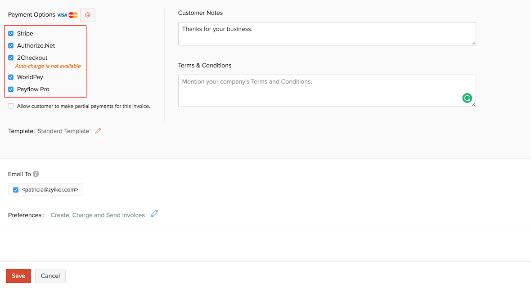Deselect the Payflow Pro option
This screenshot has width=531, height=290.
coord(11,89)
